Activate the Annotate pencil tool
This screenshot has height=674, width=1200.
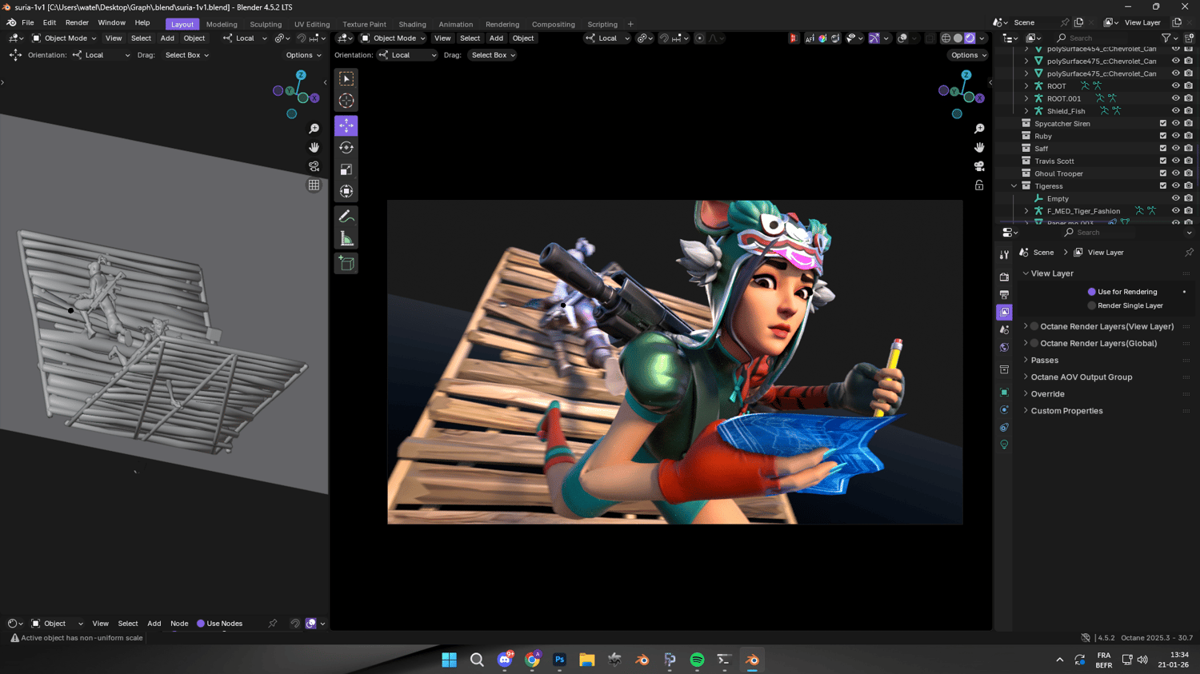click(346, 217)
